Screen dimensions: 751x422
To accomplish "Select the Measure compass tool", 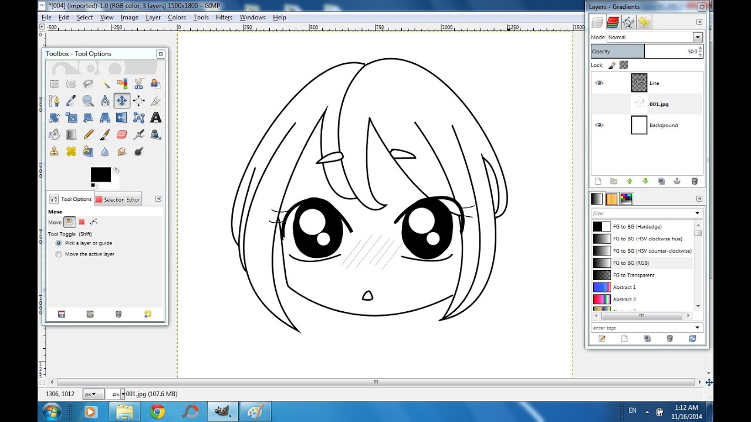I will pos(105,101).
